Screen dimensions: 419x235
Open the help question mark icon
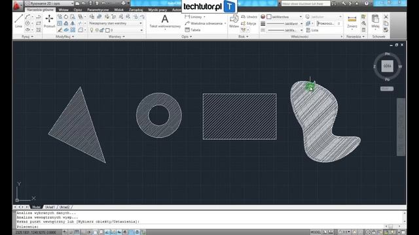(x=367, y=3)
